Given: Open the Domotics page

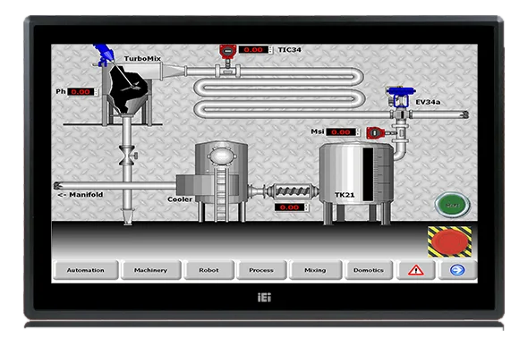Looking at the screenshot, I should 369,270.
